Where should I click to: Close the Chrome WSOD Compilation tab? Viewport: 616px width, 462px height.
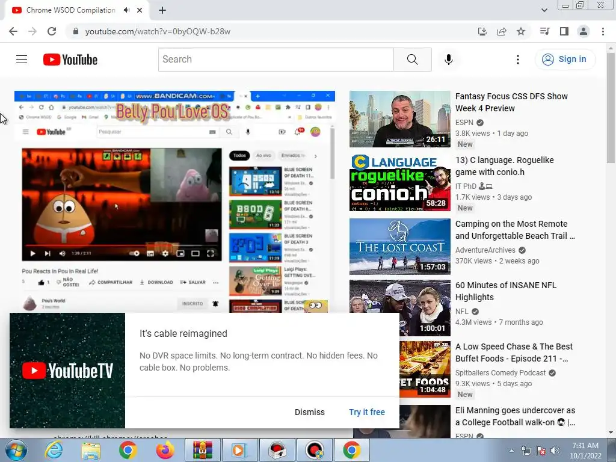140,10
